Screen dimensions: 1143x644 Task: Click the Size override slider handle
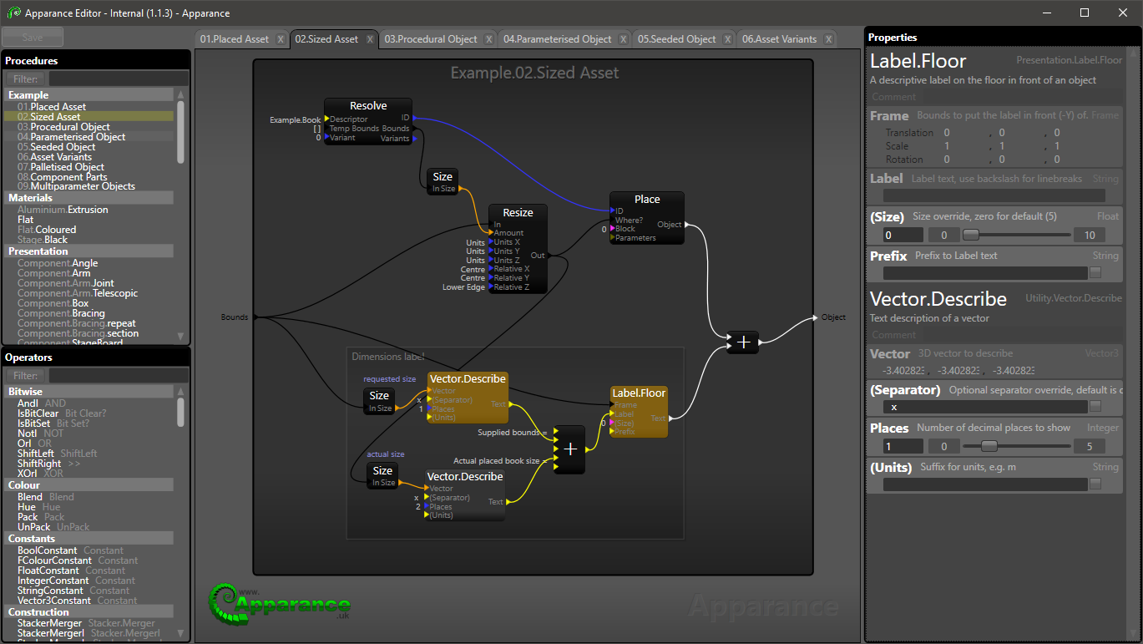(x=971, y=236)
